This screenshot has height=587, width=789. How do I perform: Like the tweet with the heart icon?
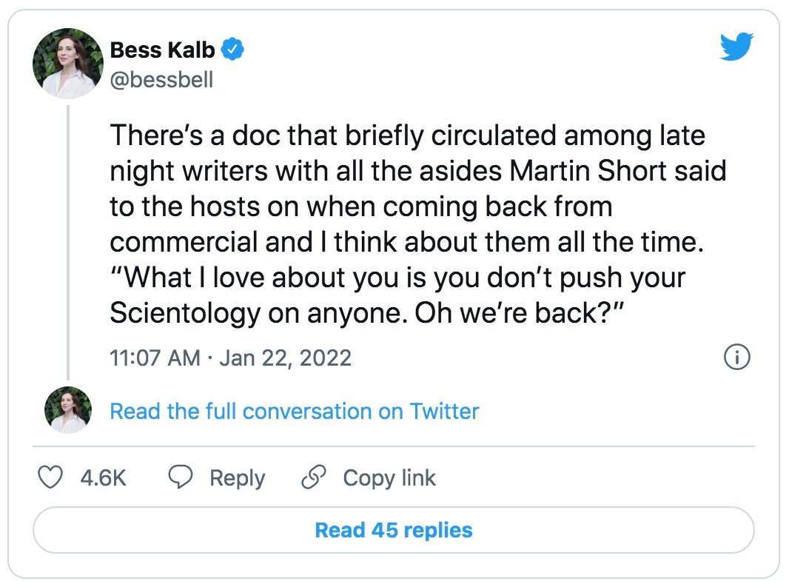[x=50, y=477]
